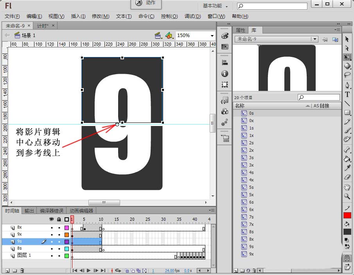Viewport: 354px width, 275px height.
Task: Select the Selection arrow tool
Action: [x=347, y=39]
